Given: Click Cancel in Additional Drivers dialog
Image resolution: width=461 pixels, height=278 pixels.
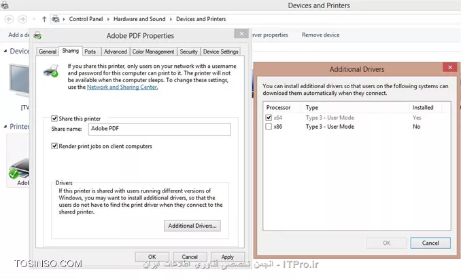Looking at the screenshot, I should click(430, 243).
